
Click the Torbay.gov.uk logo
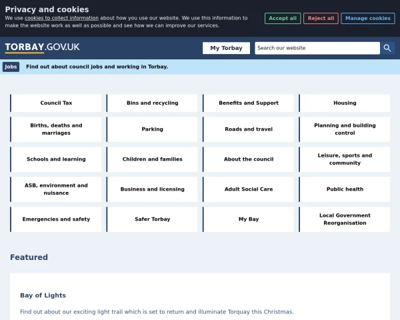(x=42, y=47)
